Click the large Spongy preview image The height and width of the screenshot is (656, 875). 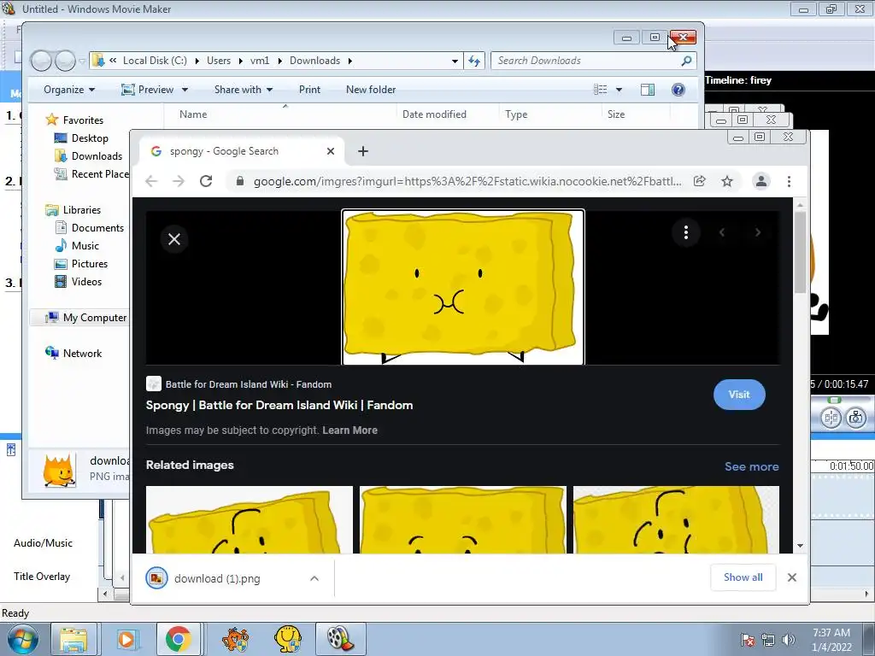462,287
